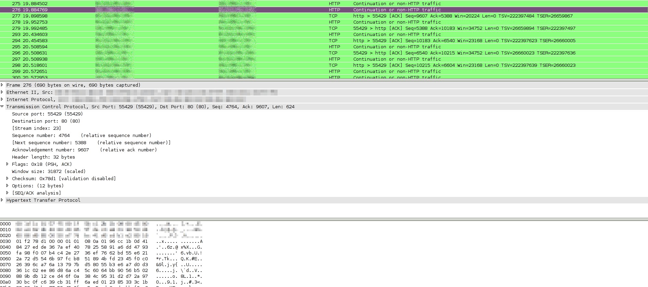Screen dimensions: 648x287
Task: Click the Source port: 55429 field
Action: [x=47, y=114]
